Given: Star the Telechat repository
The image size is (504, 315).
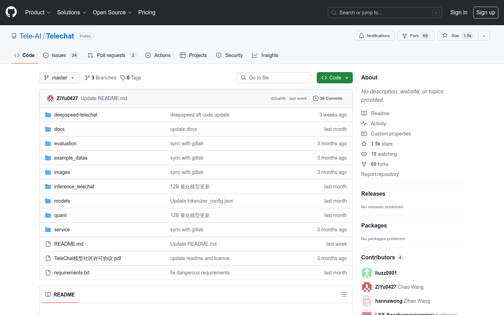Looking at the screenshot, I should (458, 36).
